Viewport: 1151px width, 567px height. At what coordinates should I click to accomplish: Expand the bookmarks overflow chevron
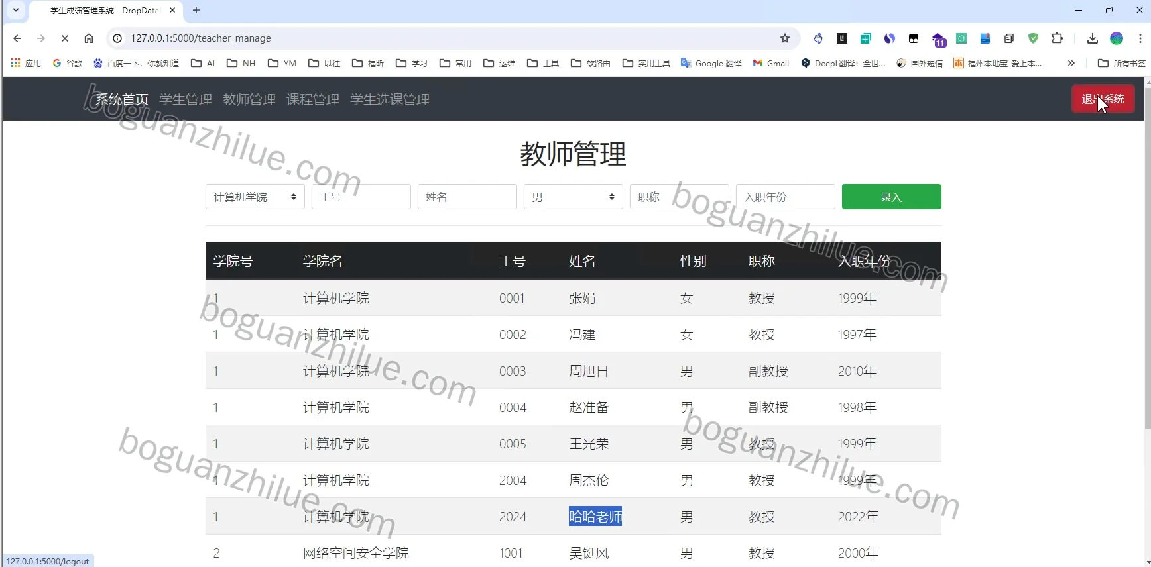point(1071,63)
